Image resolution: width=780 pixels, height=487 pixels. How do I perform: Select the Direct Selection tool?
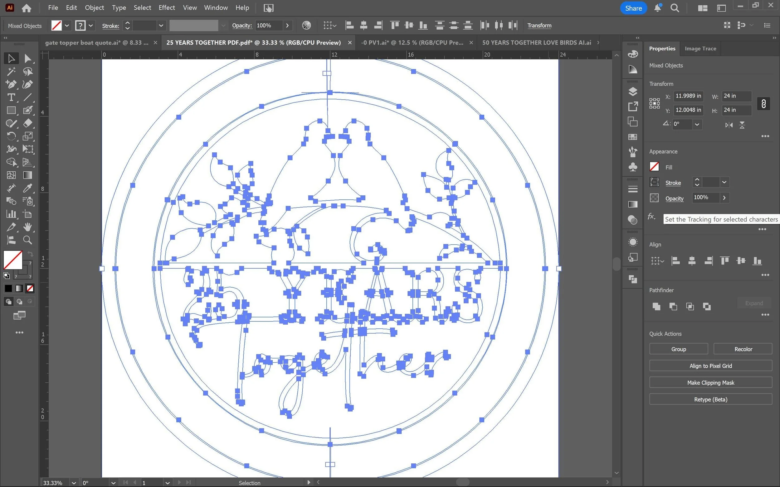[x=28, y=59]
